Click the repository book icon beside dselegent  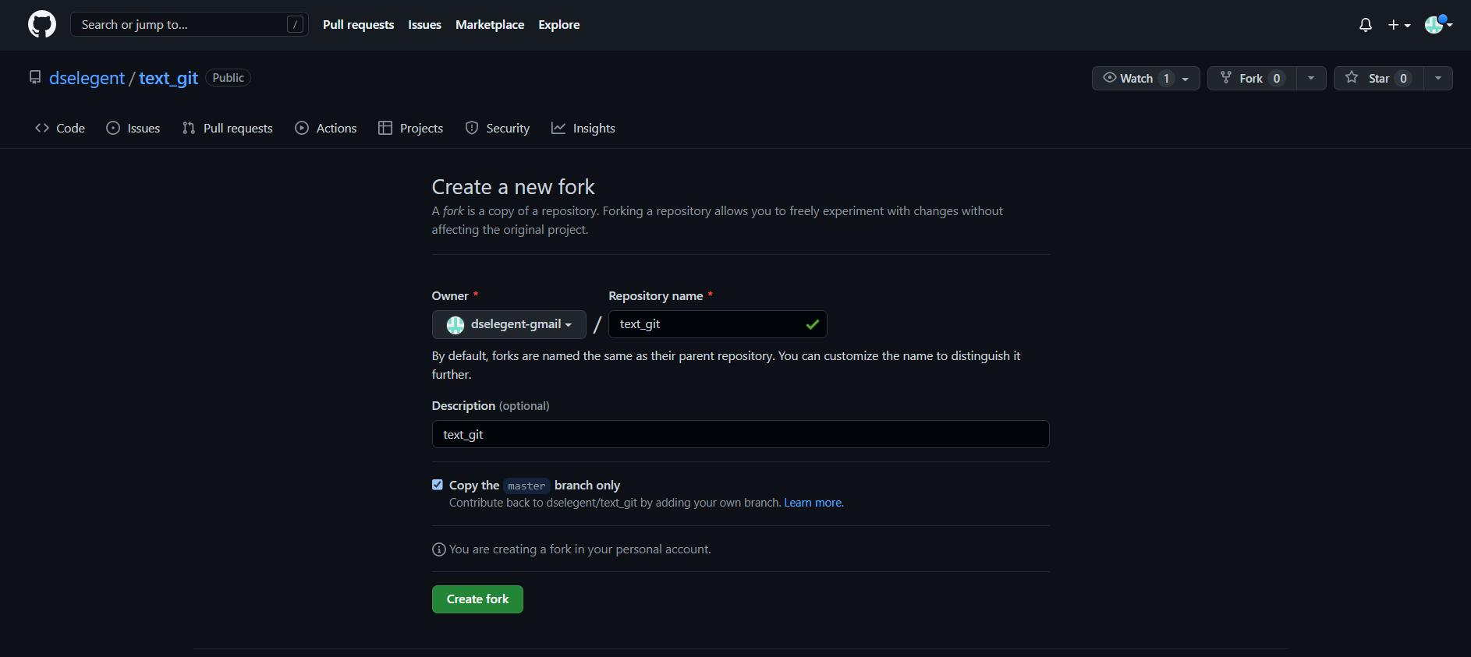[35, 77]
